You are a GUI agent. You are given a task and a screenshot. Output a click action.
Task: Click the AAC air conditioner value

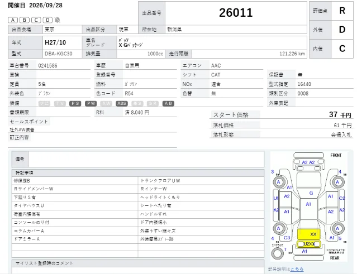click(x=216, y=66)
